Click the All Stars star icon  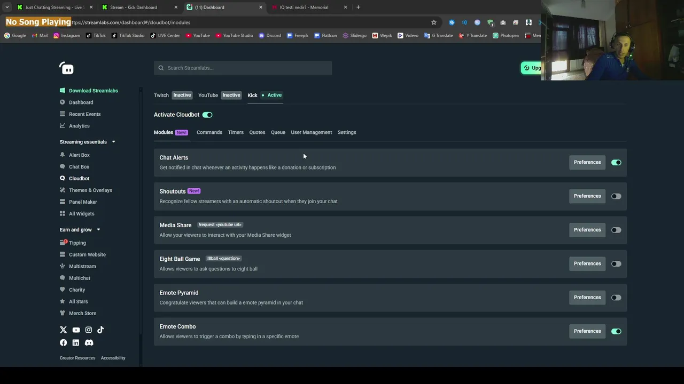[63, 301]
